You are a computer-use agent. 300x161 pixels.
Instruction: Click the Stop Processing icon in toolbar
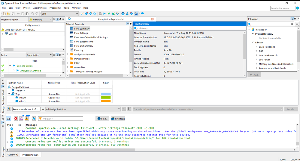pos(100,14)
